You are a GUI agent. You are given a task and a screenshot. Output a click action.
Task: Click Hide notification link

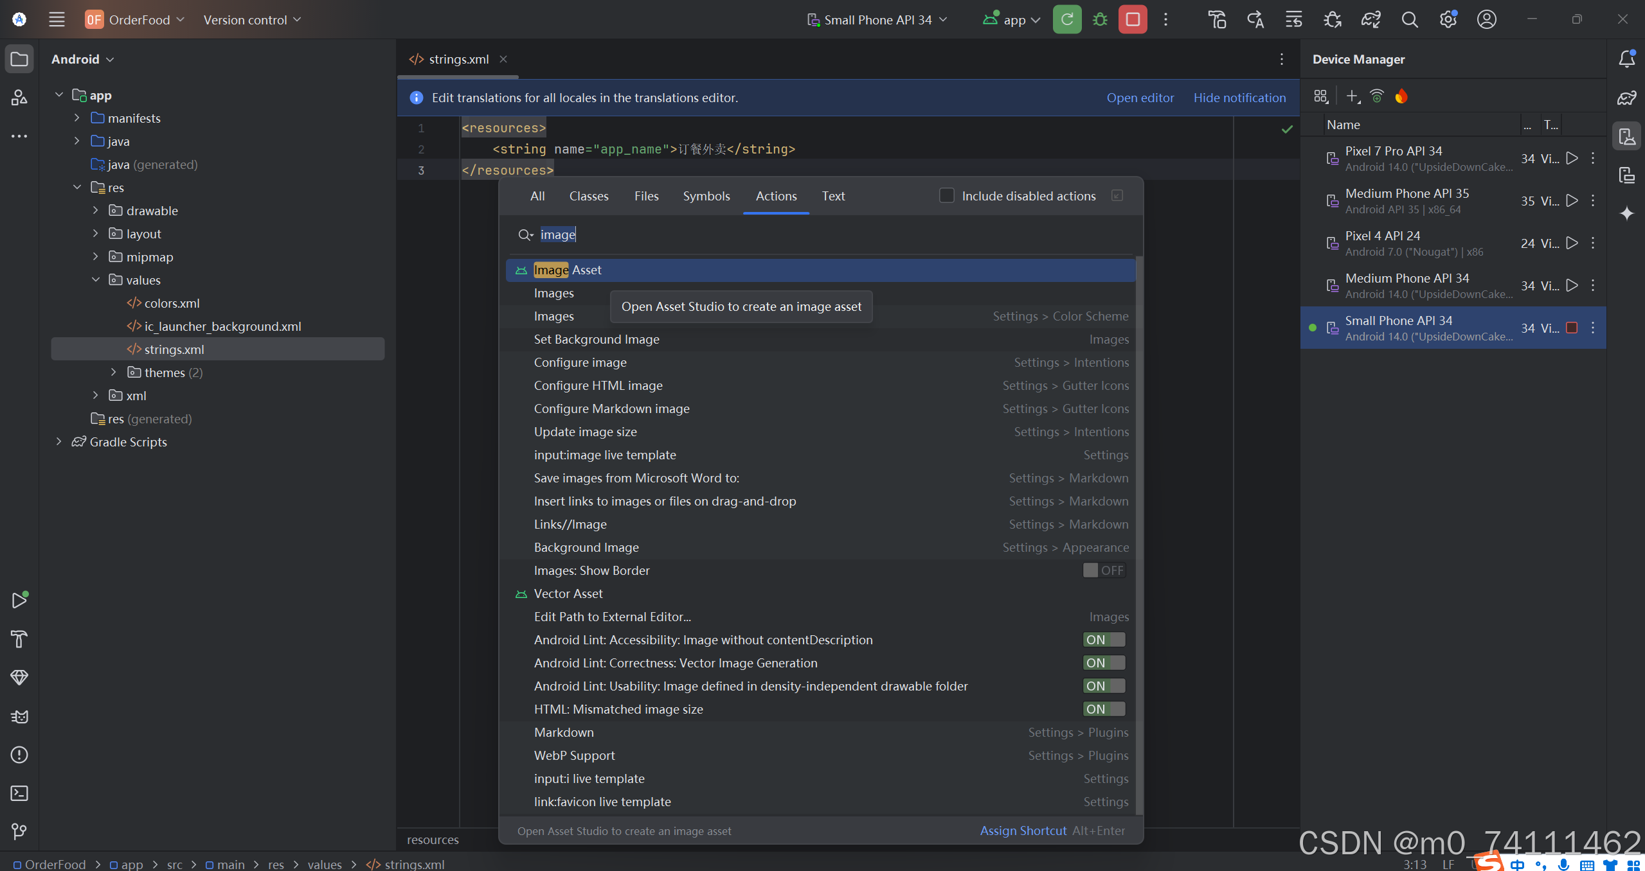[1239, 98]
